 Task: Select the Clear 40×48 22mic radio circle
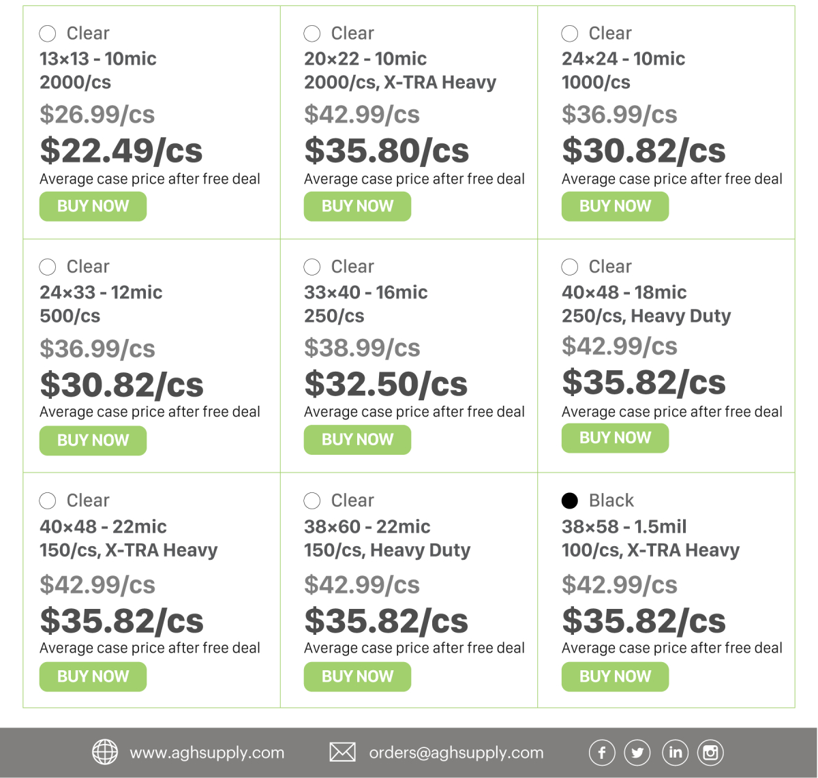point(48,501)
